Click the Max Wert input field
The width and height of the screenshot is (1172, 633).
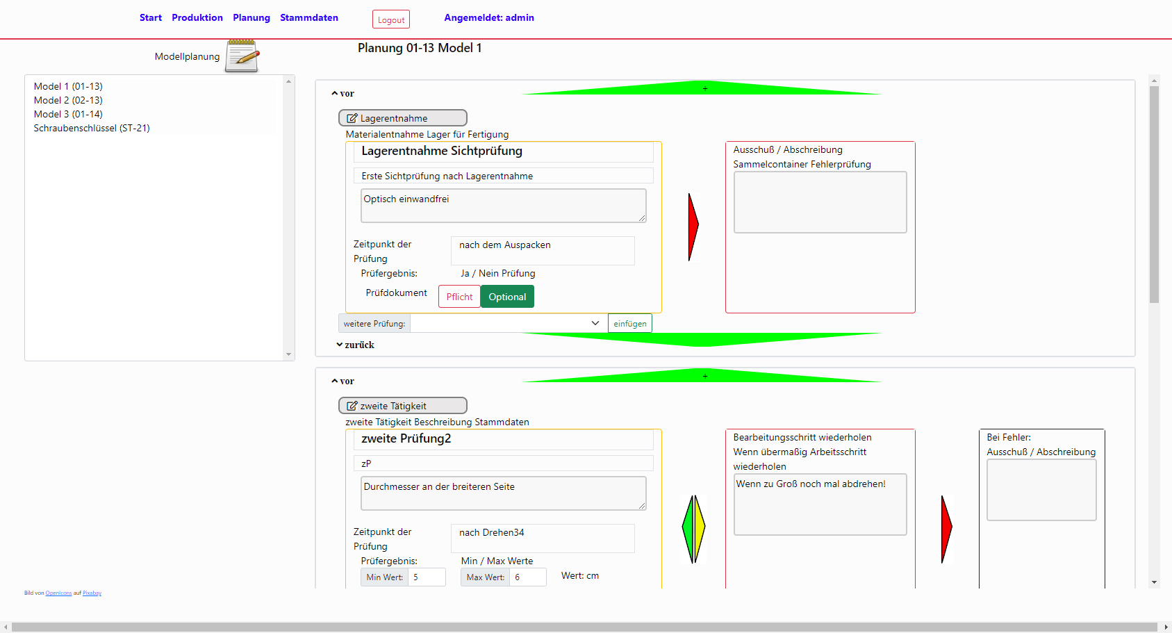point(527,577)
